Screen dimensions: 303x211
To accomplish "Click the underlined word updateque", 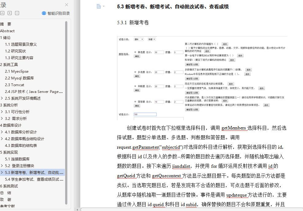I will [x=237, y=195].
